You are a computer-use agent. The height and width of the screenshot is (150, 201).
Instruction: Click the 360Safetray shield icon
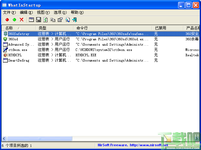[x=5, y=34]
